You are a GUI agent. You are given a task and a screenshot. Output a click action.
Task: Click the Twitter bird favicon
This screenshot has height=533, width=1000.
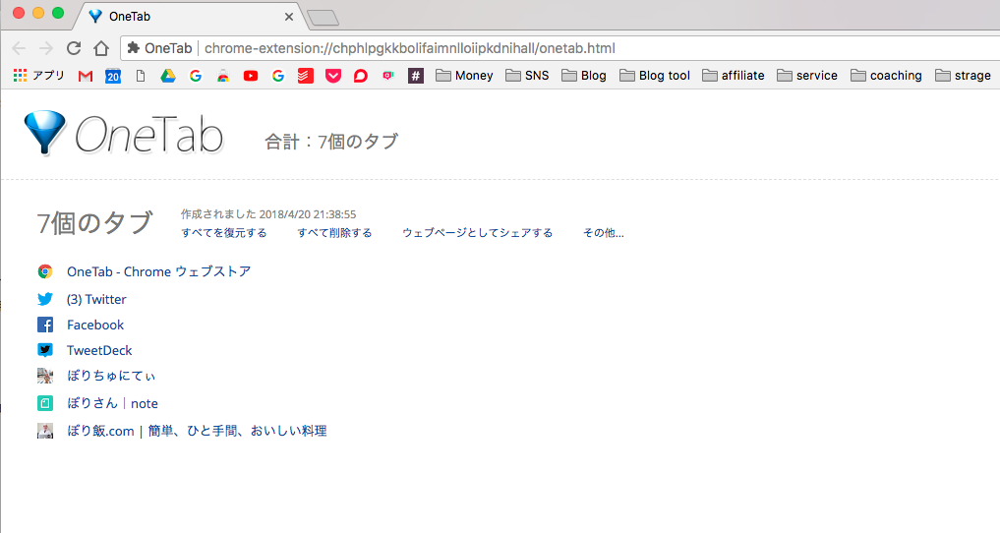point(45,299)
